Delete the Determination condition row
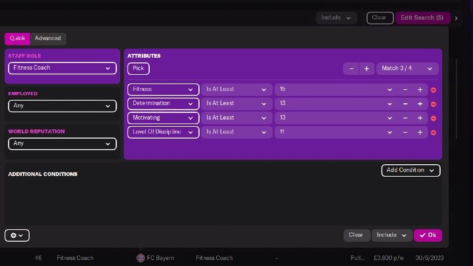The image size is (473, 266). (434, 104)
